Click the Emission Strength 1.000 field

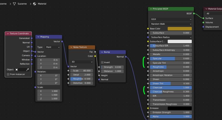(x=171, y=112)
